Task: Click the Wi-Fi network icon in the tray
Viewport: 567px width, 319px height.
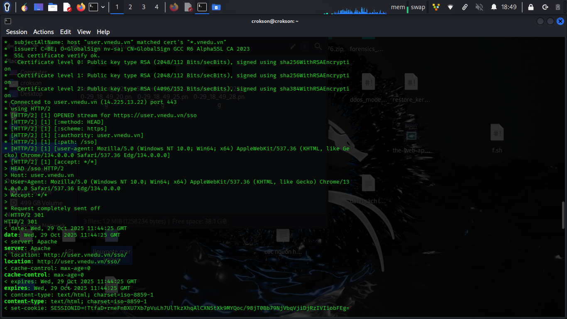Action: [x=450, y=7]
